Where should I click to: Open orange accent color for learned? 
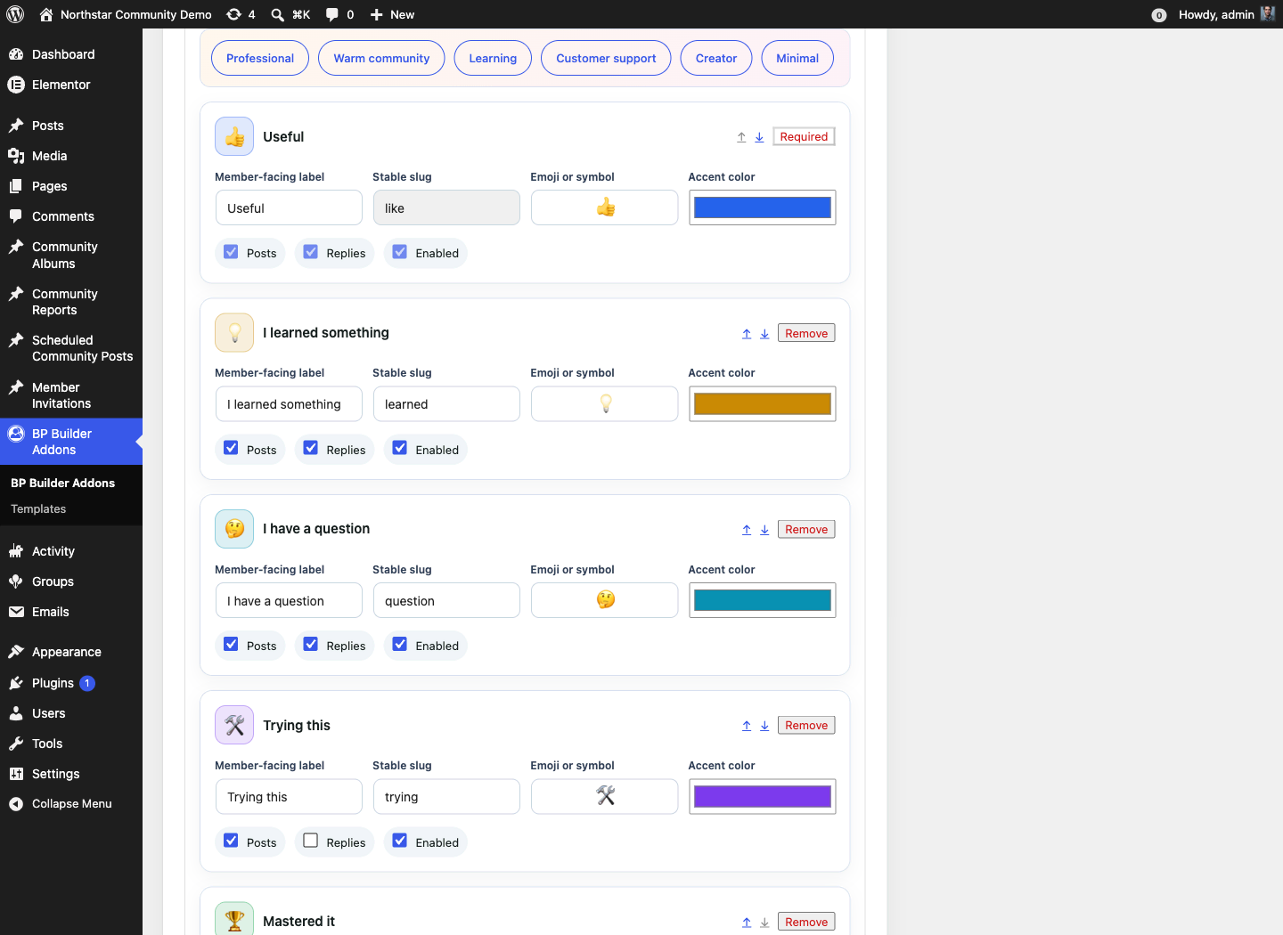[x=763, y=403]
